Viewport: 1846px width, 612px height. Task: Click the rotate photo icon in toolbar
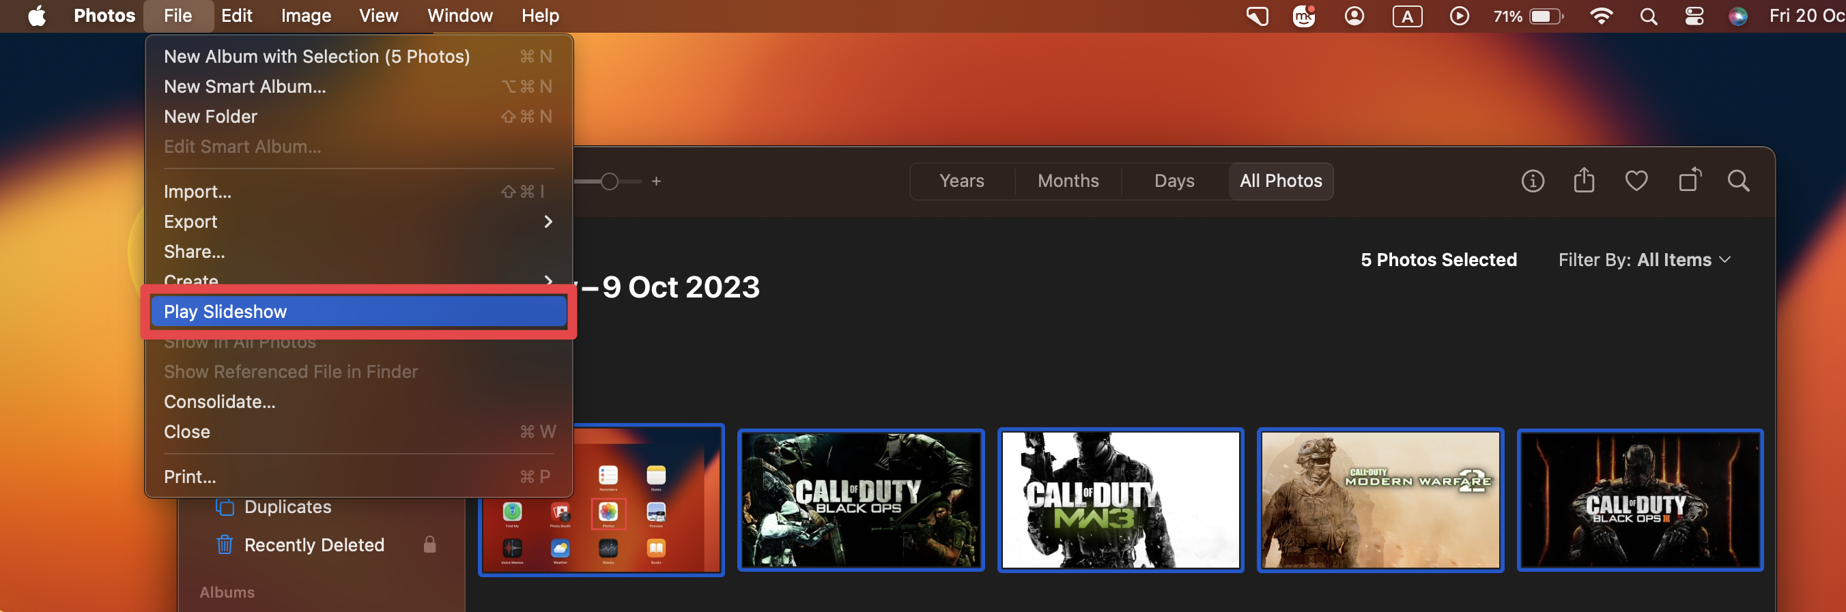point(1689,180)
